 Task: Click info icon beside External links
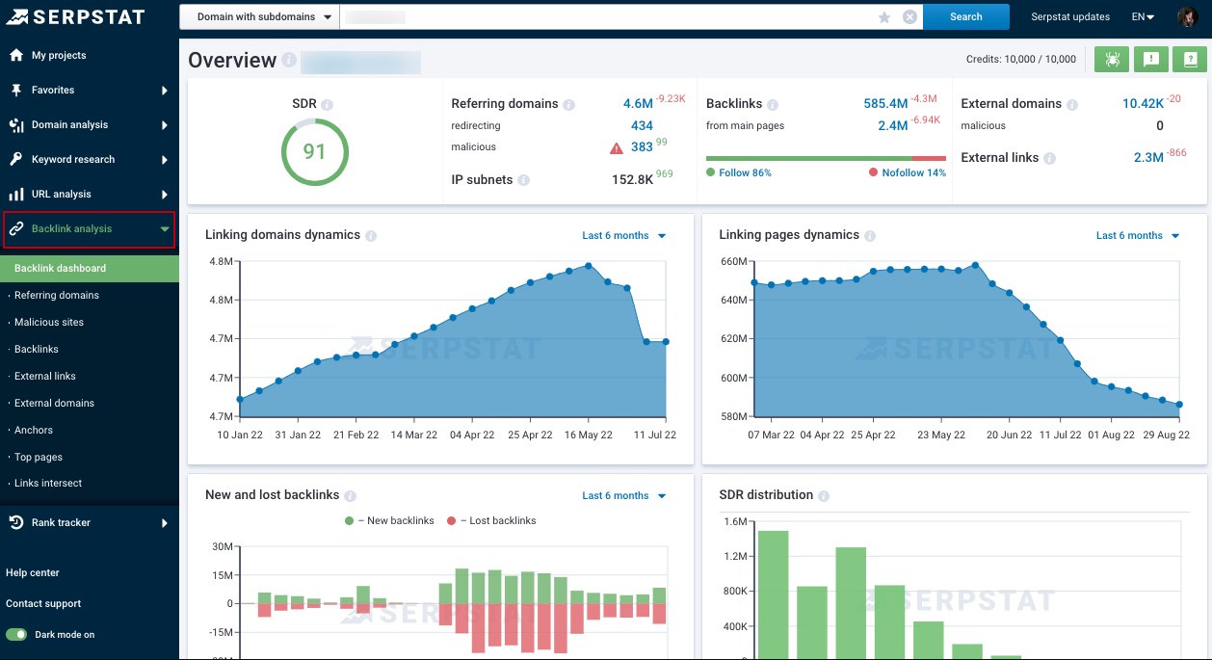[1049, 158]
